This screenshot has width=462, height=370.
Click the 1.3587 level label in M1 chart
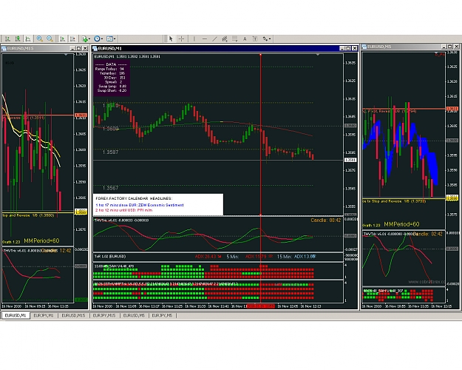click(110, 152)
